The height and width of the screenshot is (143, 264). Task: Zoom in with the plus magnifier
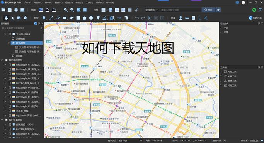66,10
